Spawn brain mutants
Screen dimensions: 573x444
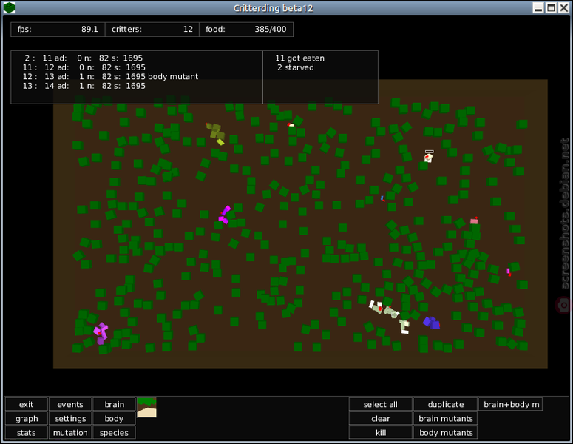point(446,418)
